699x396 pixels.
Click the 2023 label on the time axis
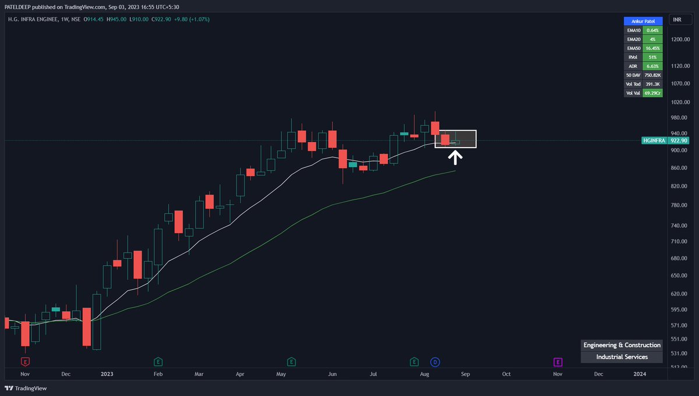coord(107,374)
